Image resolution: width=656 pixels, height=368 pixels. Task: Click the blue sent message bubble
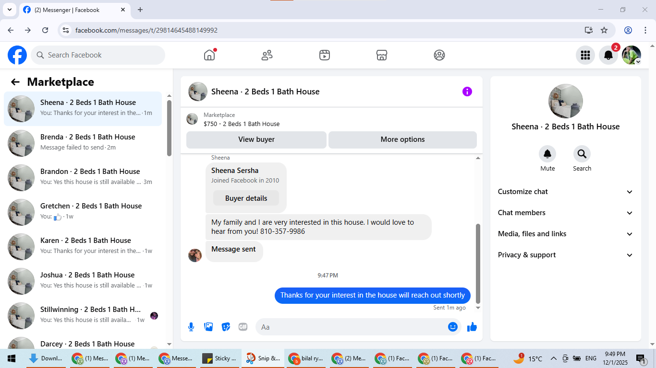(x=373, y=295)
